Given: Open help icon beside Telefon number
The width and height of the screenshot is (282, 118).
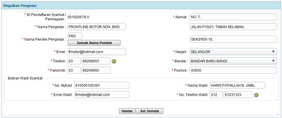Looking at the screenshot, I should (114, 61).
